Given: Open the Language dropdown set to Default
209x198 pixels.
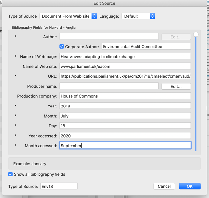Looking at the screenshot, I should click(x=138, y=16).
